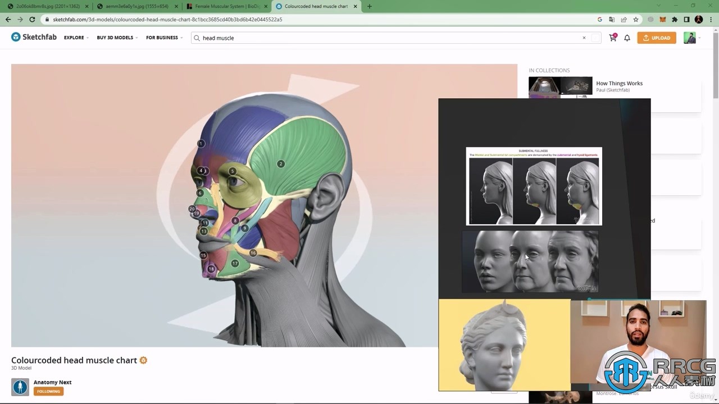The height and width of the screenshot is (404, 719).
Task: Open the shopping cart
Action: point(613,38)
